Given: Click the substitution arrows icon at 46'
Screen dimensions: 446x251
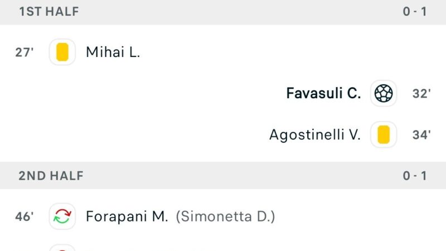Looking at the screenshot, I should click(62, 216).
